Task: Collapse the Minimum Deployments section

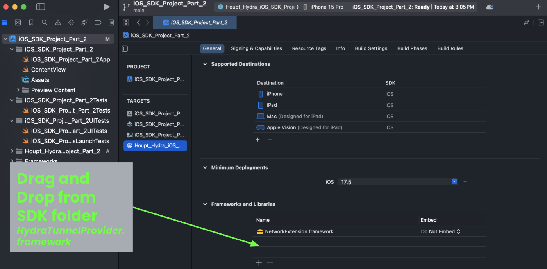Action: (205, 167)
